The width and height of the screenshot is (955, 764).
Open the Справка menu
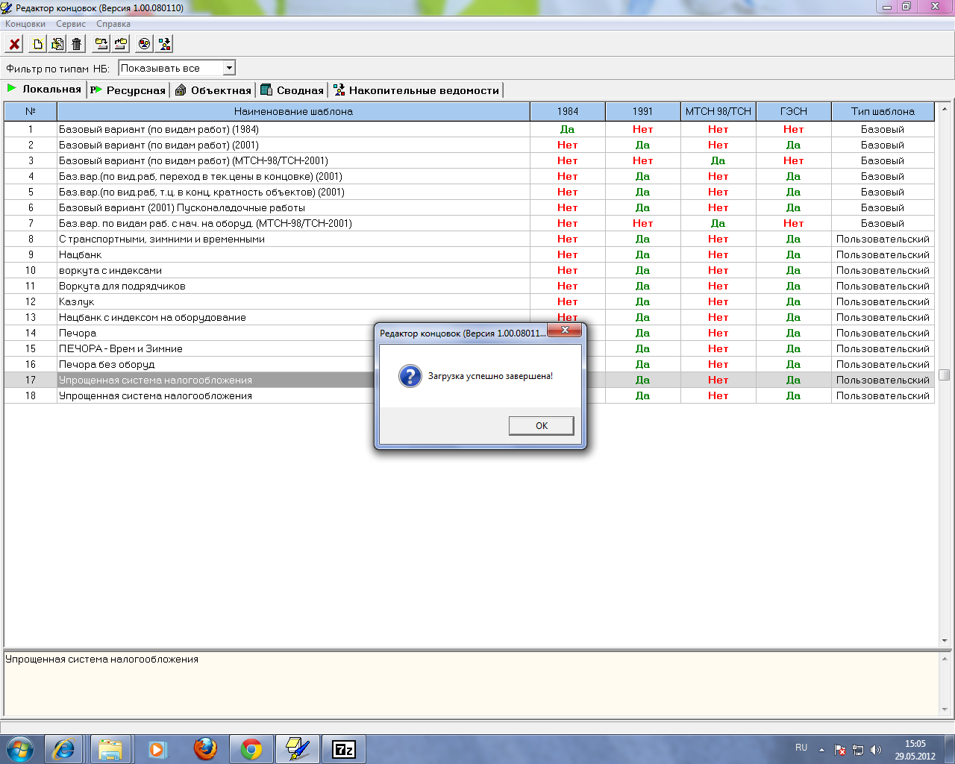(113, 24)
